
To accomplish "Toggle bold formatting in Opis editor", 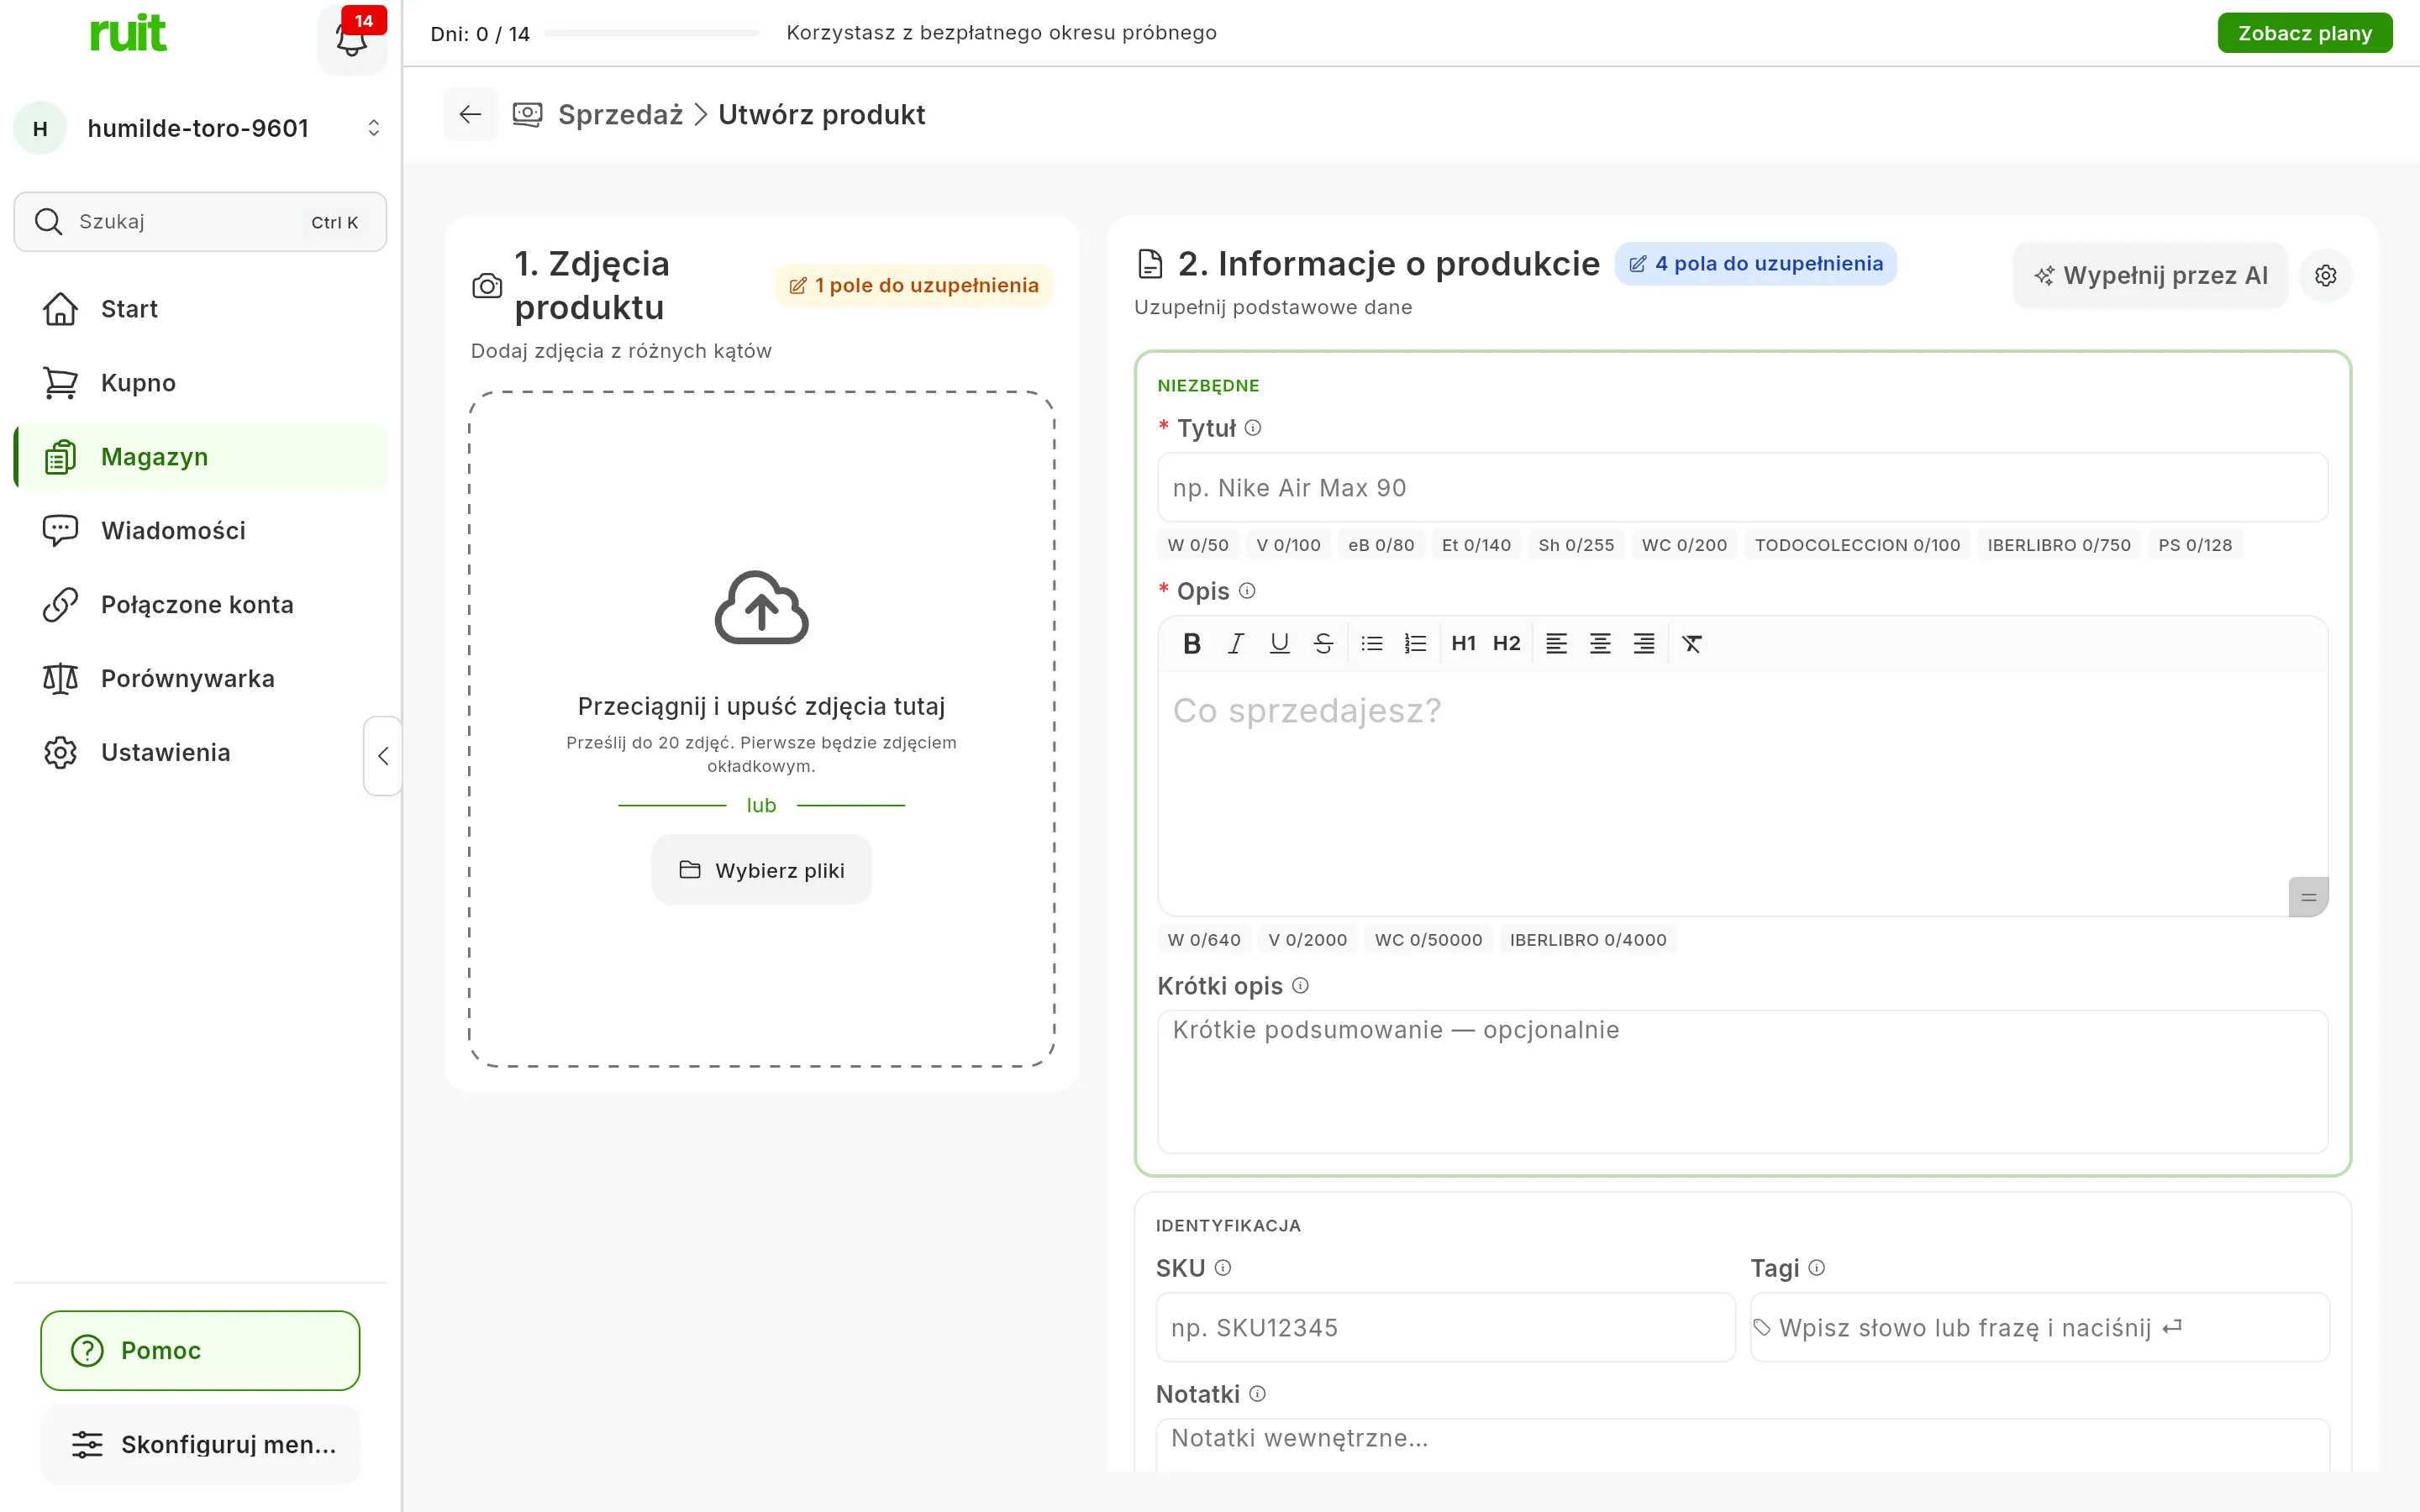I will pos(1191,643).
